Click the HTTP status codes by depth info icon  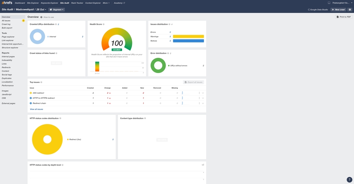click(63, 165)
